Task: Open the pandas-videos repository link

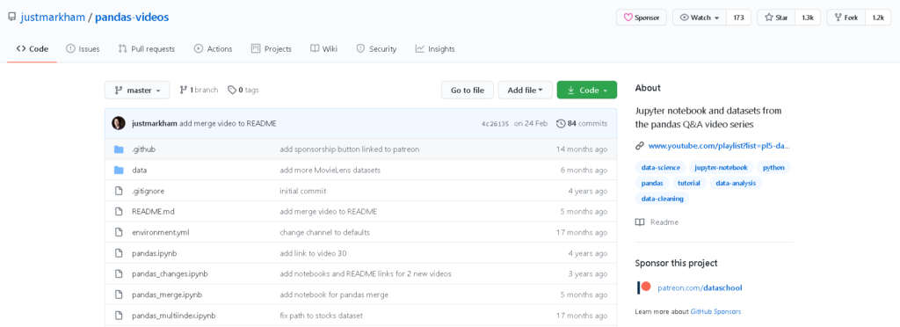Action: 132,18
